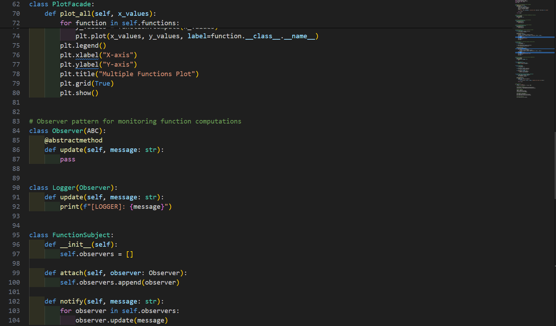Click the Observer pattern comment line
Image resolution: width=556 pixels, height=326 pixels.
[135, 121]
